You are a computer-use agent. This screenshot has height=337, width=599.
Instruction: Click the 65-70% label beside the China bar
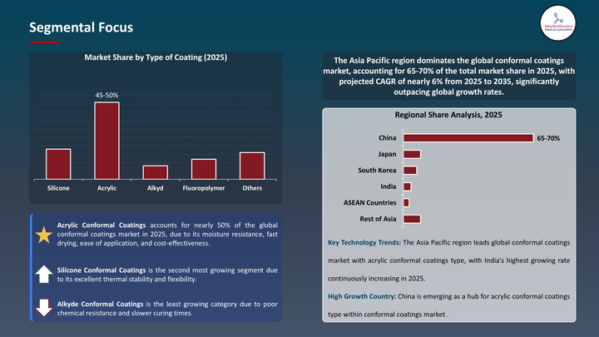(x=549, y=138)
